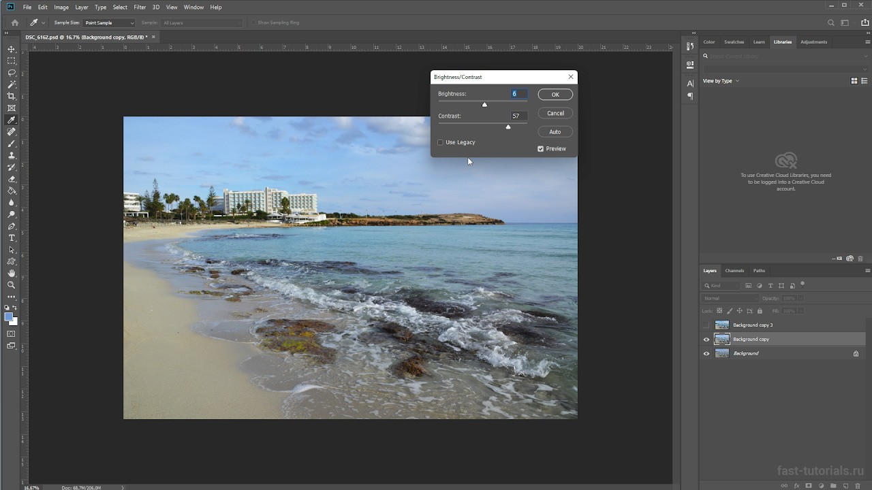872x490 pixels.
Task: Show the Background copy 3 layer
Action: 706,325
